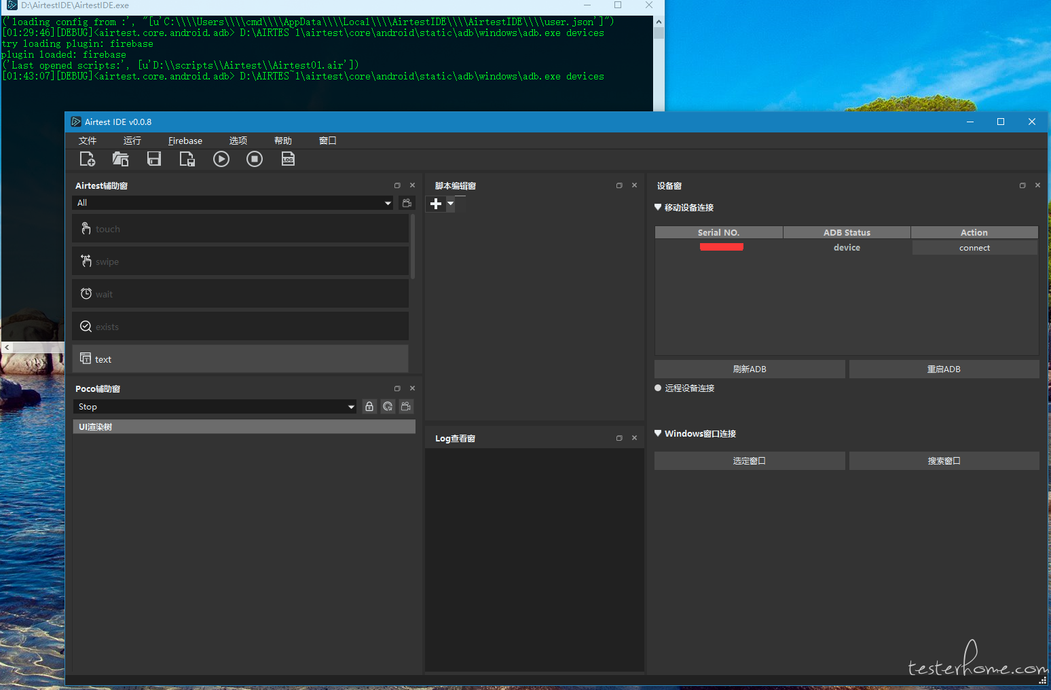Open the Airtest All filter dropdown
1051x690 pixels.
233,203
